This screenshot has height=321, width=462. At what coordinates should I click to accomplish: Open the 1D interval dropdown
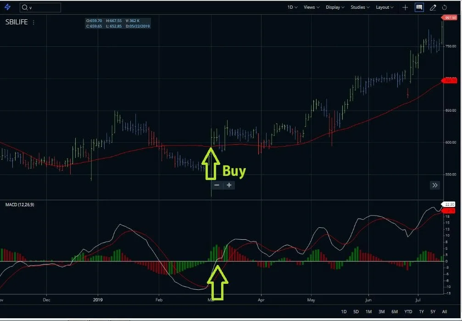pyautogui.click(x=293, y=7)
